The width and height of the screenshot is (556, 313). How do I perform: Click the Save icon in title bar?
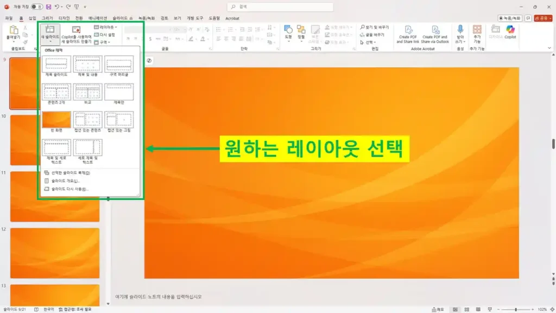48,7
